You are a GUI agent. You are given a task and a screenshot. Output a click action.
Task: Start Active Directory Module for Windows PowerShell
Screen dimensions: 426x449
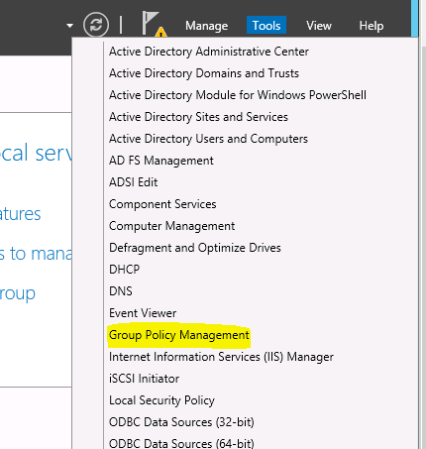(x=238, y=95)
